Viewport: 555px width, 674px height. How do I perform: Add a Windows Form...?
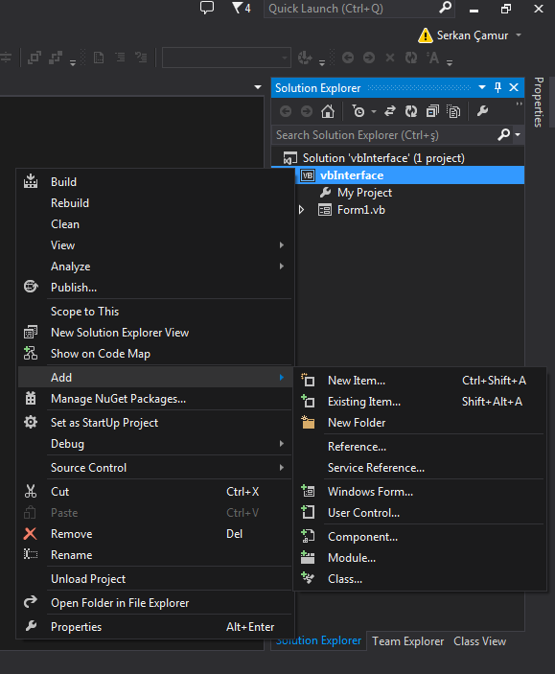(x=420, y=491)
